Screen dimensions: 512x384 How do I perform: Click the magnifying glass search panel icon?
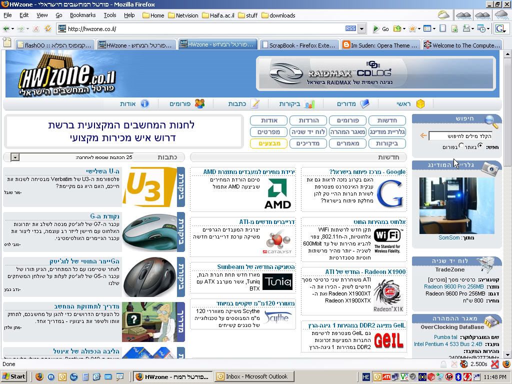click(x=491, y=121)
